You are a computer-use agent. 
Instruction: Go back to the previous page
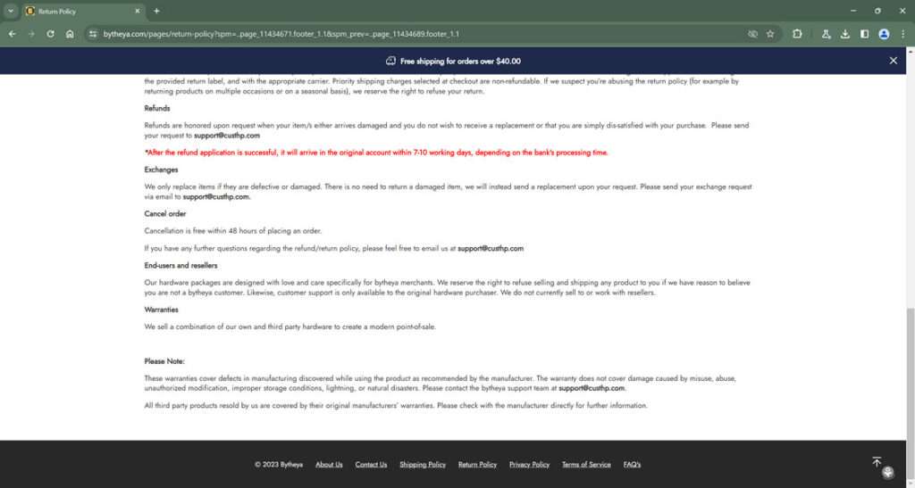[13, 34]
